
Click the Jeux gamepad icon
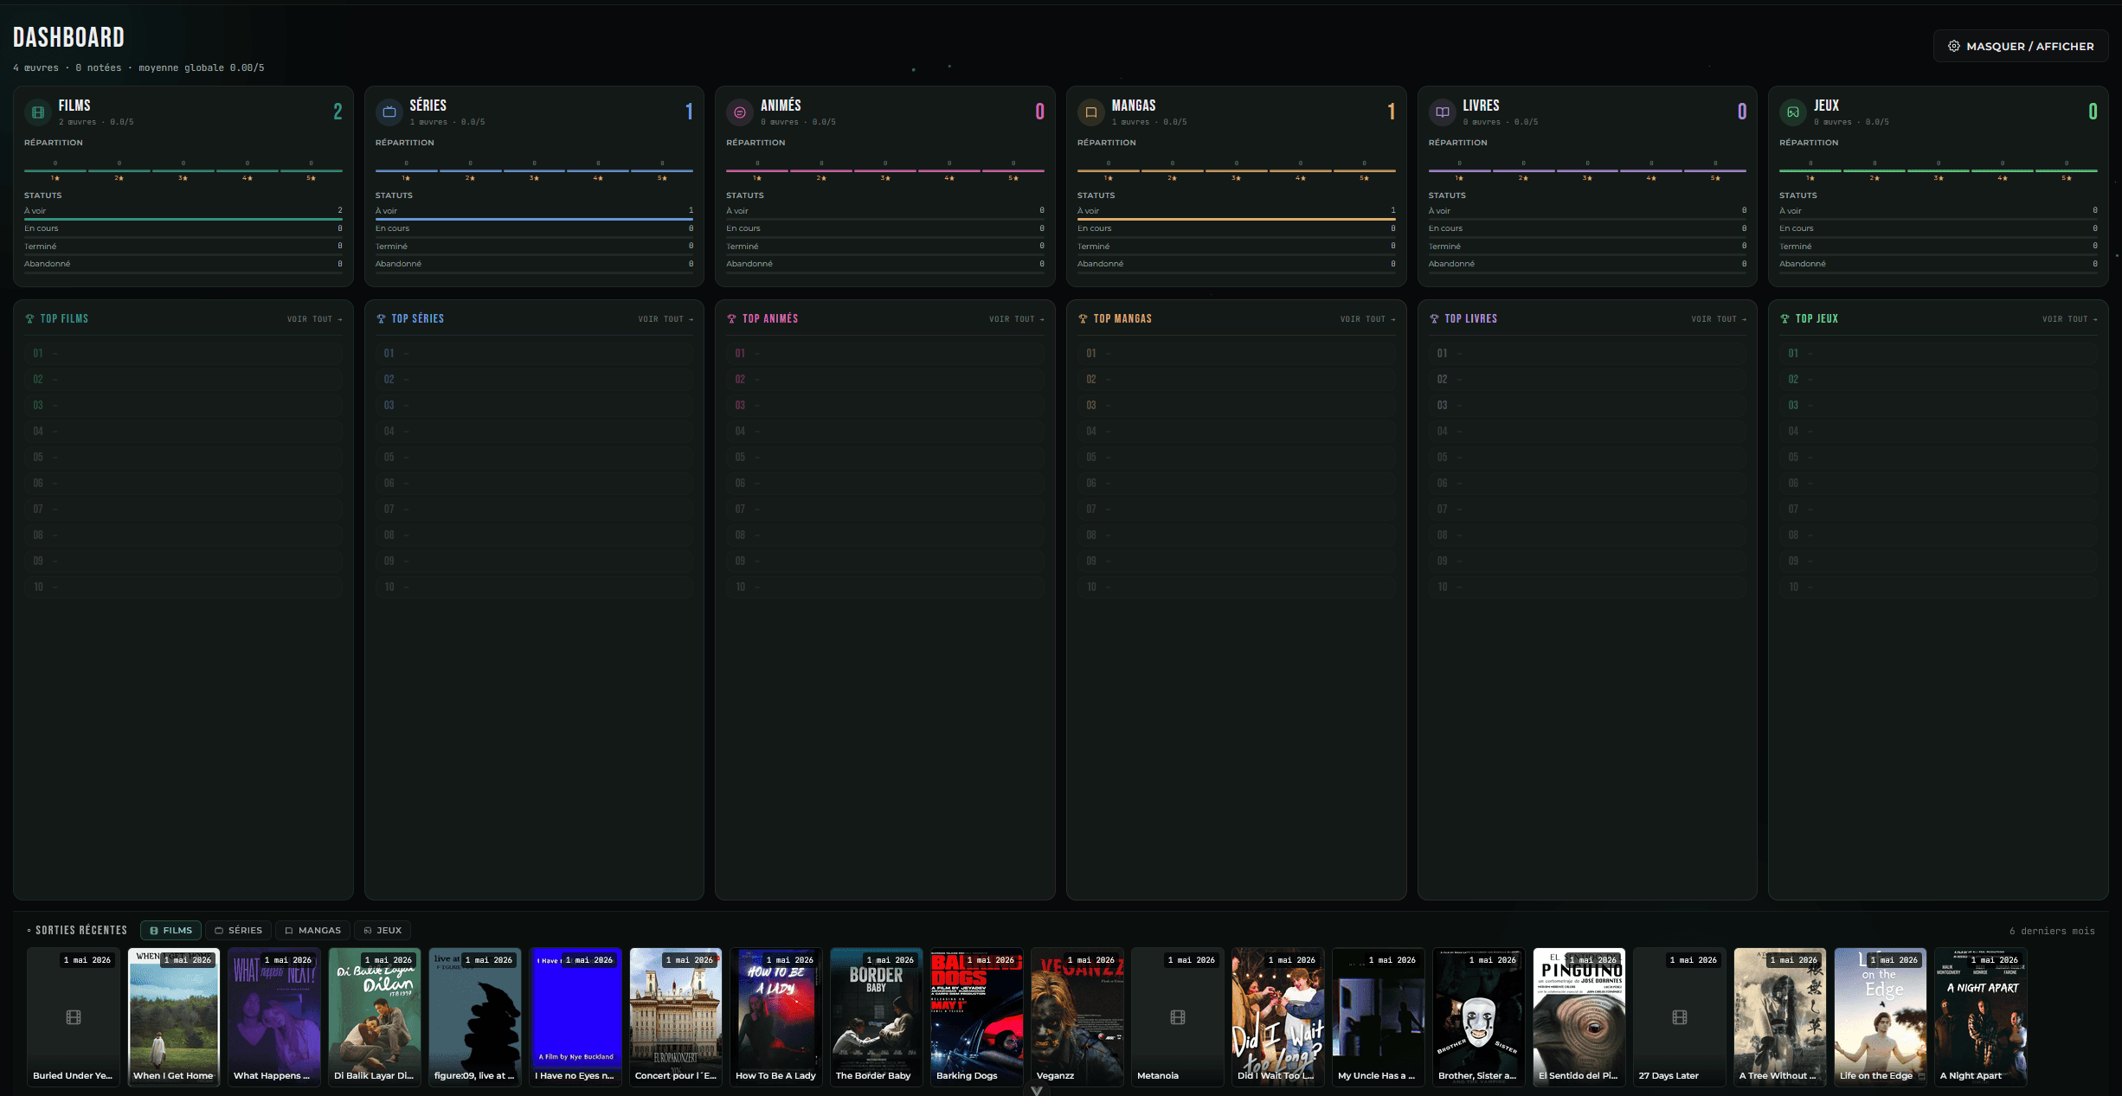click(x=1793, y=112)
